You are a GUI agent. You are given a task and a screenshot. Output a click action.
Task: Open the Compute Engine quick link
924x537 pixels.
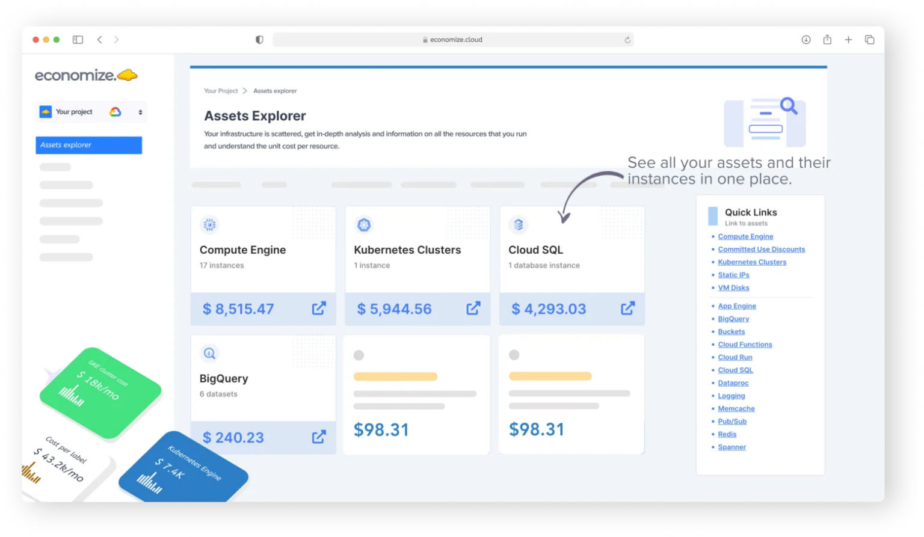pyautogui.click(x=745, y=237)
